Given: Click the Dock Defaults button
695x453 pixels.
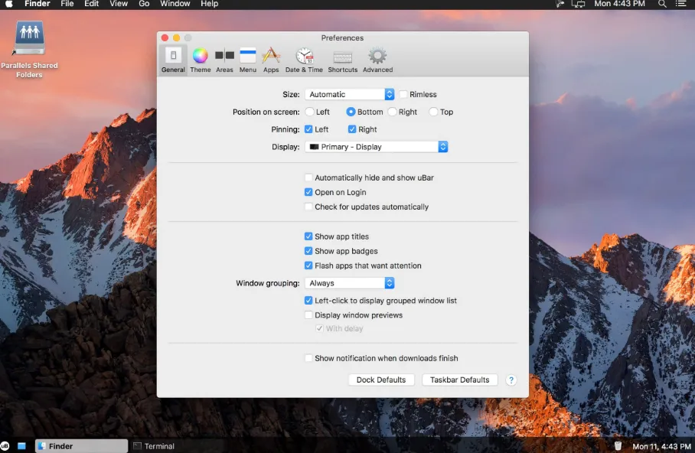Looking at the screenshot, I should 381,380.
